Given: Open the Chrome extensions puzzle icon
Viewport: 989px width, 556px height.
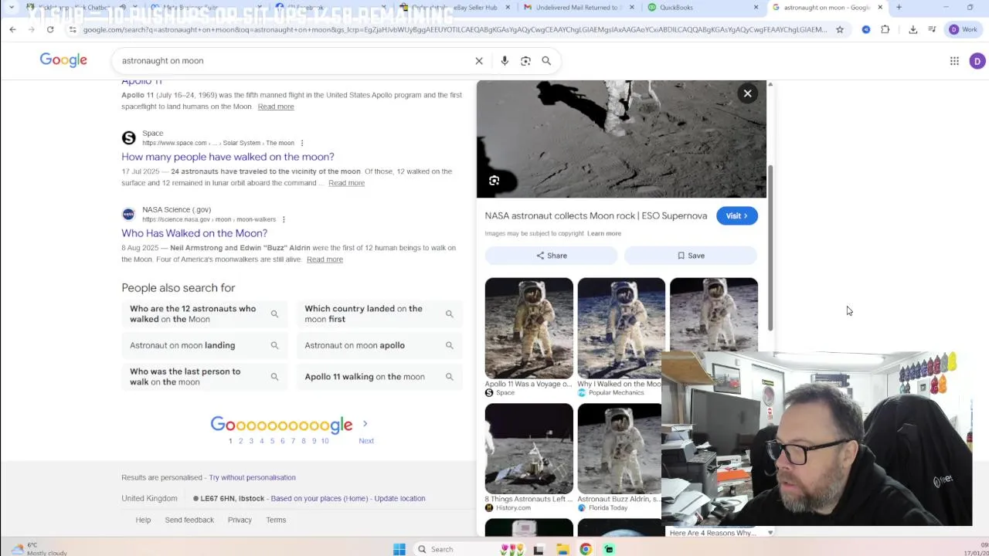Looking at the screenshot, I should tap(885, 29).
